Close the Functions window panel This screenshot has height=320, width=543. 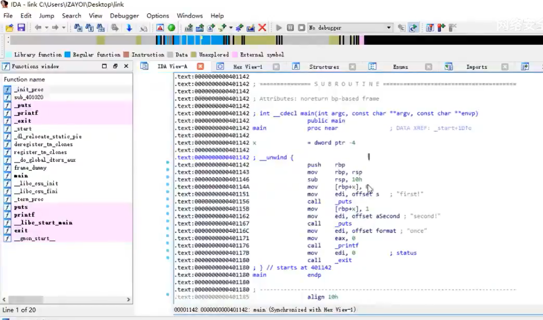coord(126,66)
